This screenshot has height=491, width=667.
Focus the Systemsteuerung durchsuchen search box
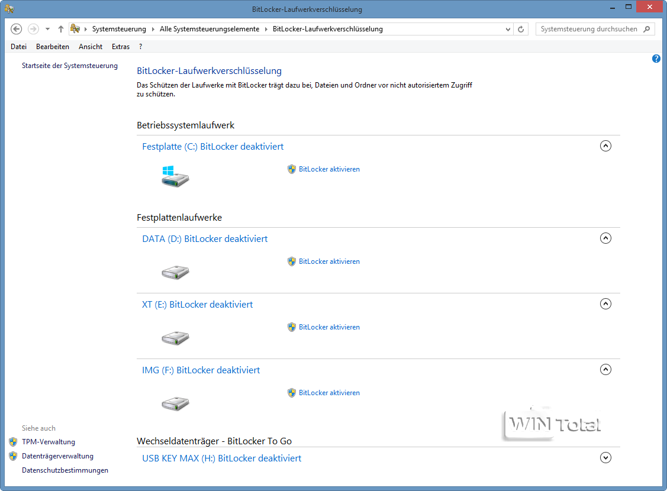coord(595,29)
